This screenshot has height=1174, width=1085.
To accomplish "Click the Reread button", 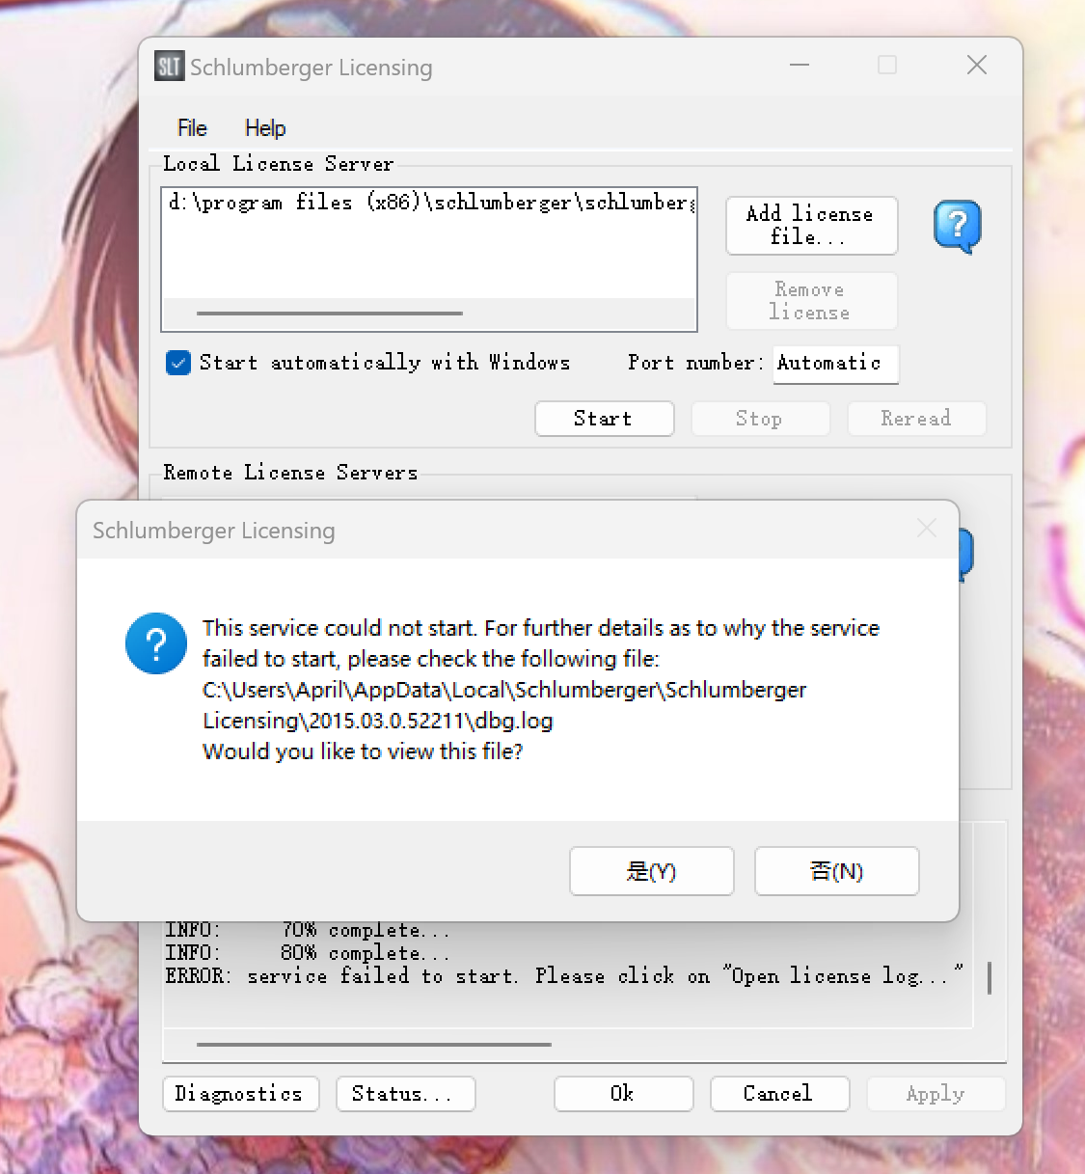I will coord(916,419).
